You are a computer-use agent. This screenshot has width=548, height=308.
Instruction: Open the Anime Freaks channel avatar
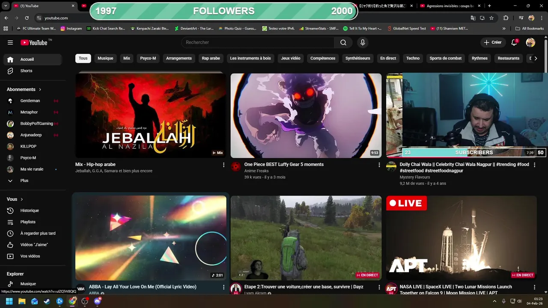(x=236, y=166)
